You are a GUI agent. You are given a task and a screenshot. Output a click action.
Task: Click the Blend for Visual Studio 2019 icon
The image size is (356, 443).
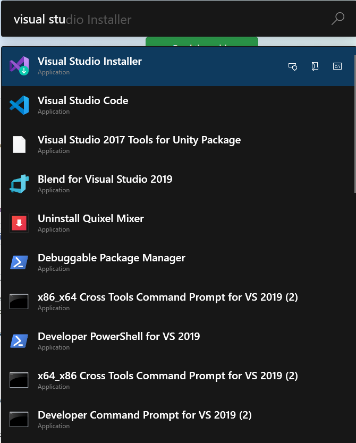(x=19, y=184)
